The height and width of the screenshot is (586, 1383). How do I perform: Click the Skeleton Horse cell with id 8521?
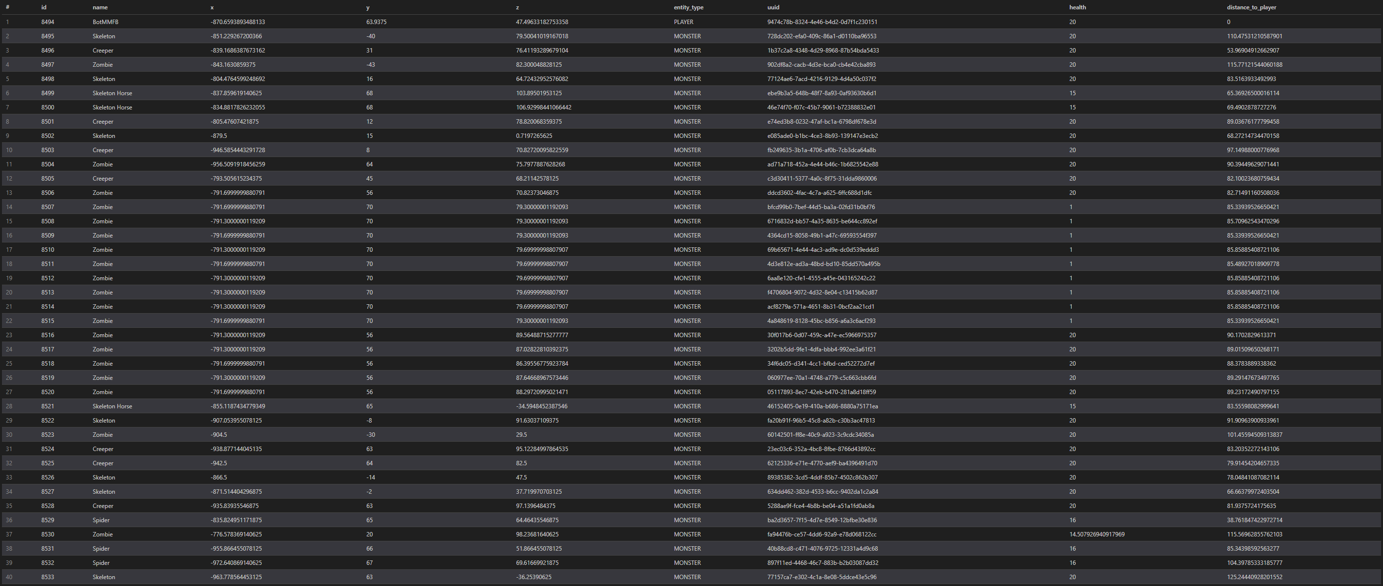(112, 406)
